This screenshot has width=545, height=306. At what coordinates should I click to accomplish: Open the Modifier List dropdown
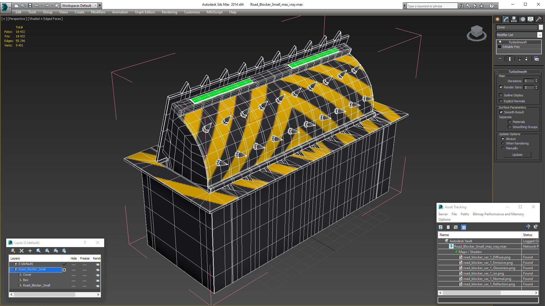(540, 35)
